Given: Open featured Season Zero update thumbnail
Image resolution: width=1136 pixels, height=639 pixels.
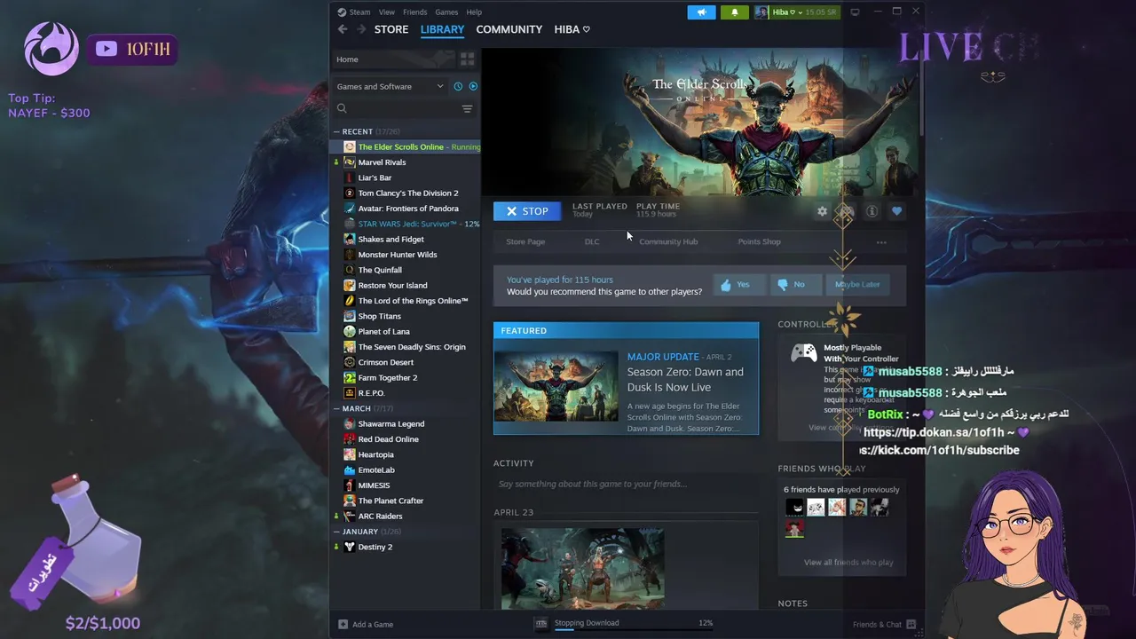Looking at the screenshot, I should pos(556,386).
